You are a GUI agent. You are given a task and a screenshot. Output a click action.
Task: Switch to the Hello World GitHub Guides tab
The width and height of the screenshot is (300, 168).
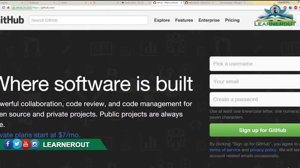(x=199, y=3)
